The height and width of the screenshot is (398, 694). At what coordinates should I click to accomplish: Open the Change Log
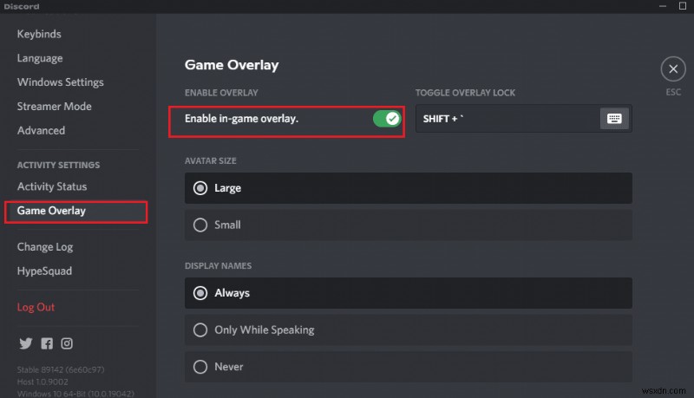46,247
